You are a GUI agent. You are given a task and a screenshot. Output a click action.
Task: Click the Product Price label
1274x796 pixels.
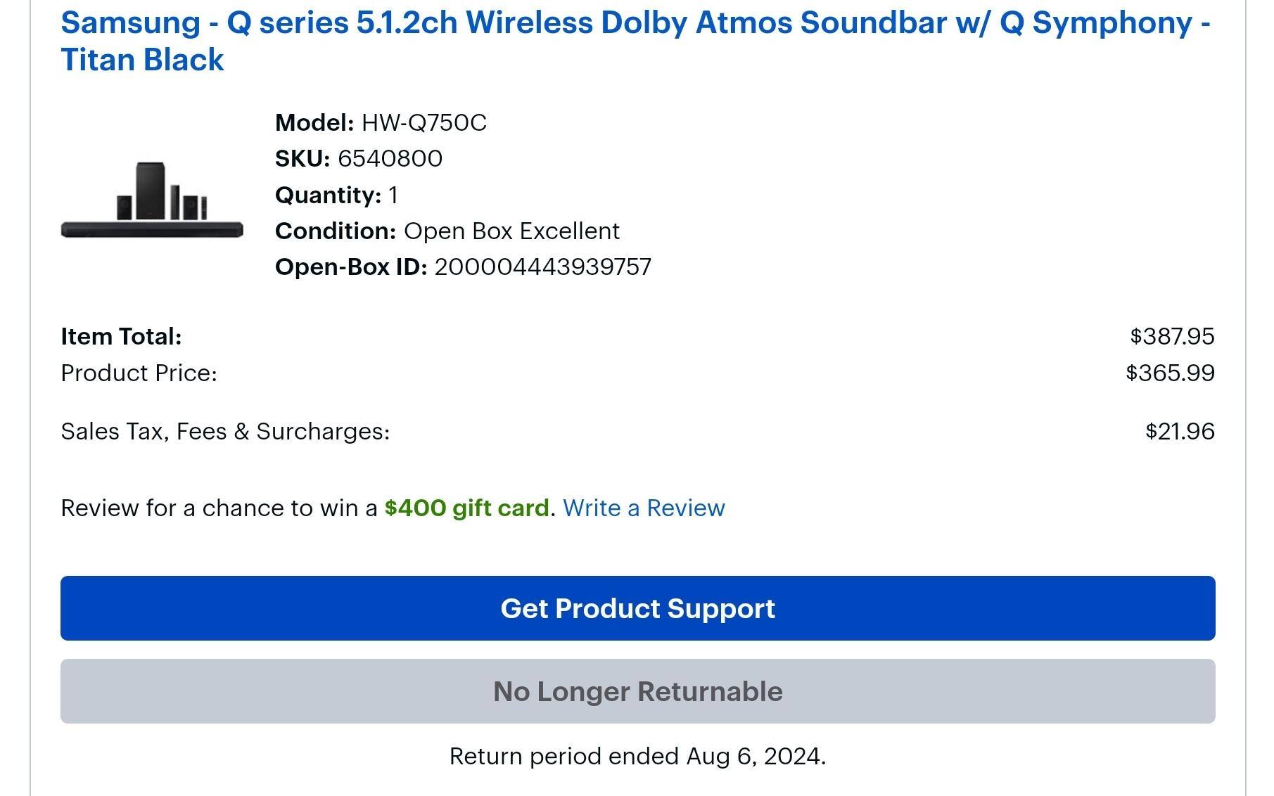pos(139,373)
